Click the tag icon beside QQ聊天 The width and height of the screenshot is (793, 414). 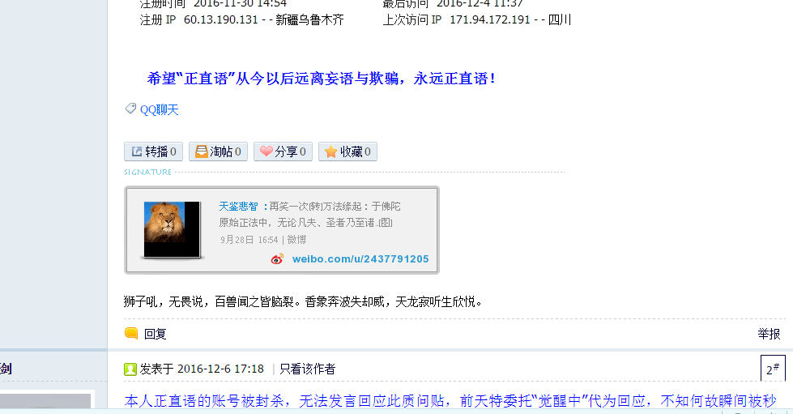130,109
